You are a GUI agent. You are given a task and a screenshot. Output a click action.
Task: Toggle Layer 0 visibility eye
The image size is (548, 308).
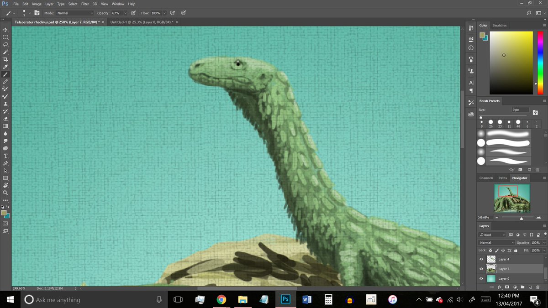point(481,278)
